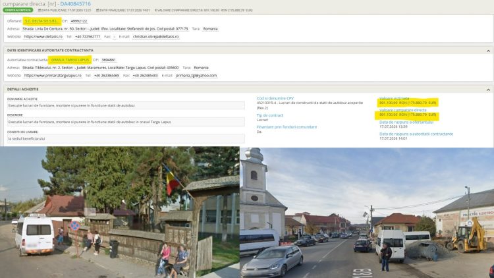Screen dimensions: 494x278
Task: Click the Oferta acceptata status badge
Action: coord(18,11)
